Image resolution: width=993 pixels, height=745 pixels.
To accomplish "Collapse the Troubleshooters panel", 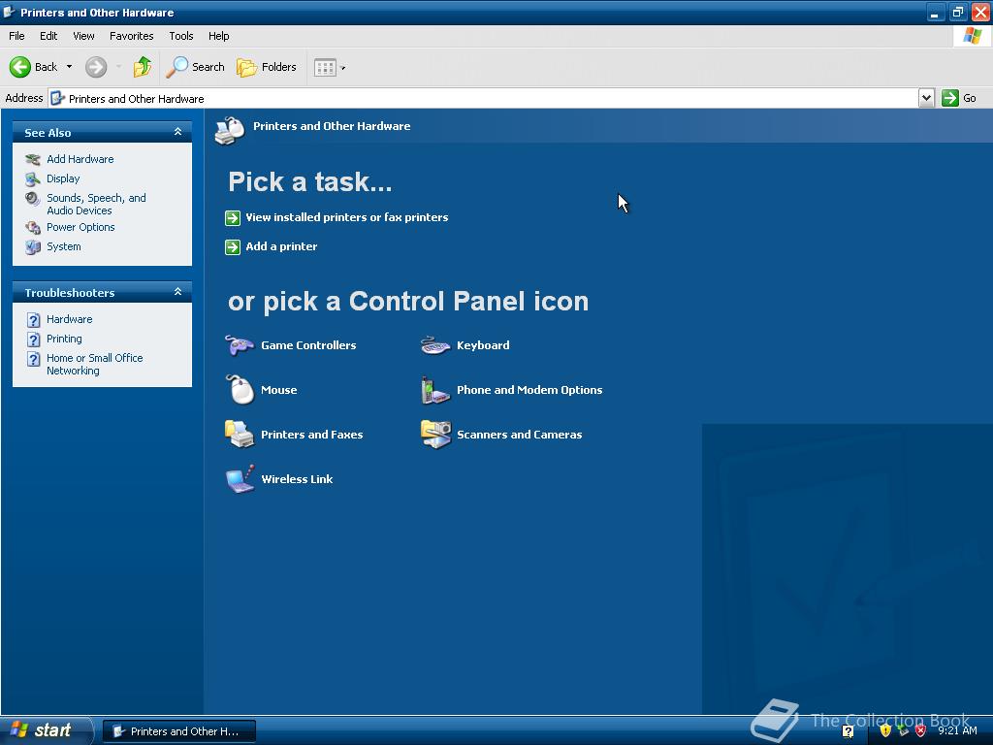I will coord(178,292).
